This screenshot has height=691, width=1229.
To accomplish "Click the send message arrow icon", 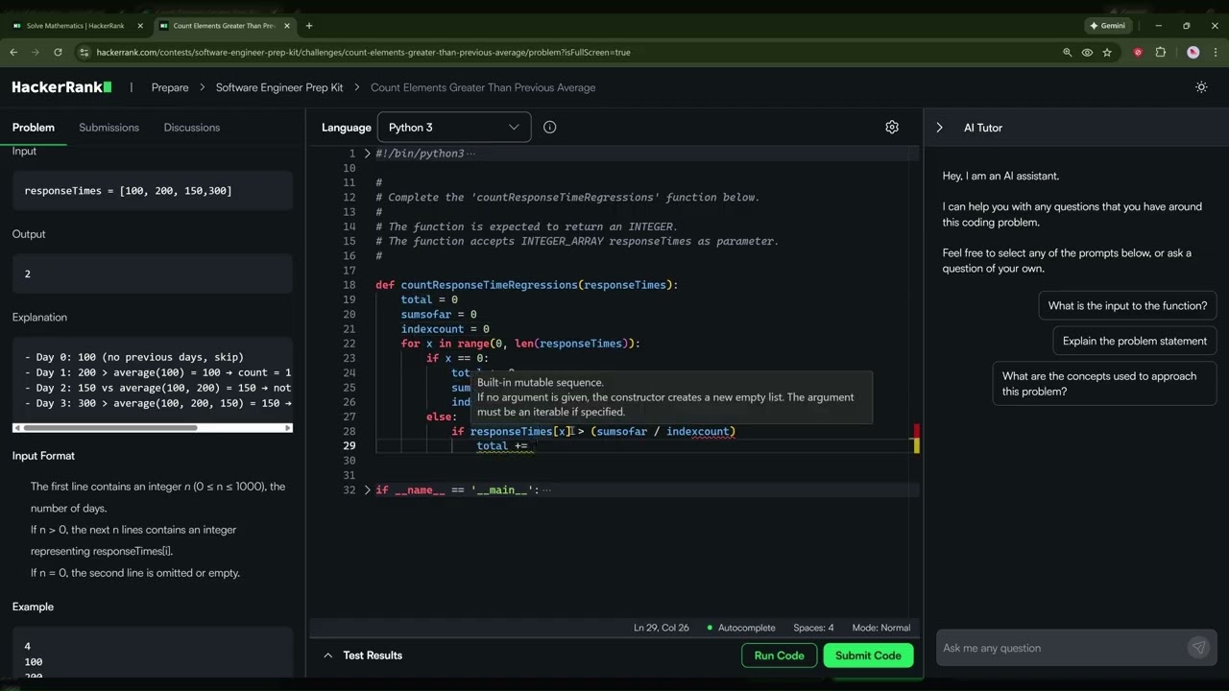I will [x=1198, y=648].
